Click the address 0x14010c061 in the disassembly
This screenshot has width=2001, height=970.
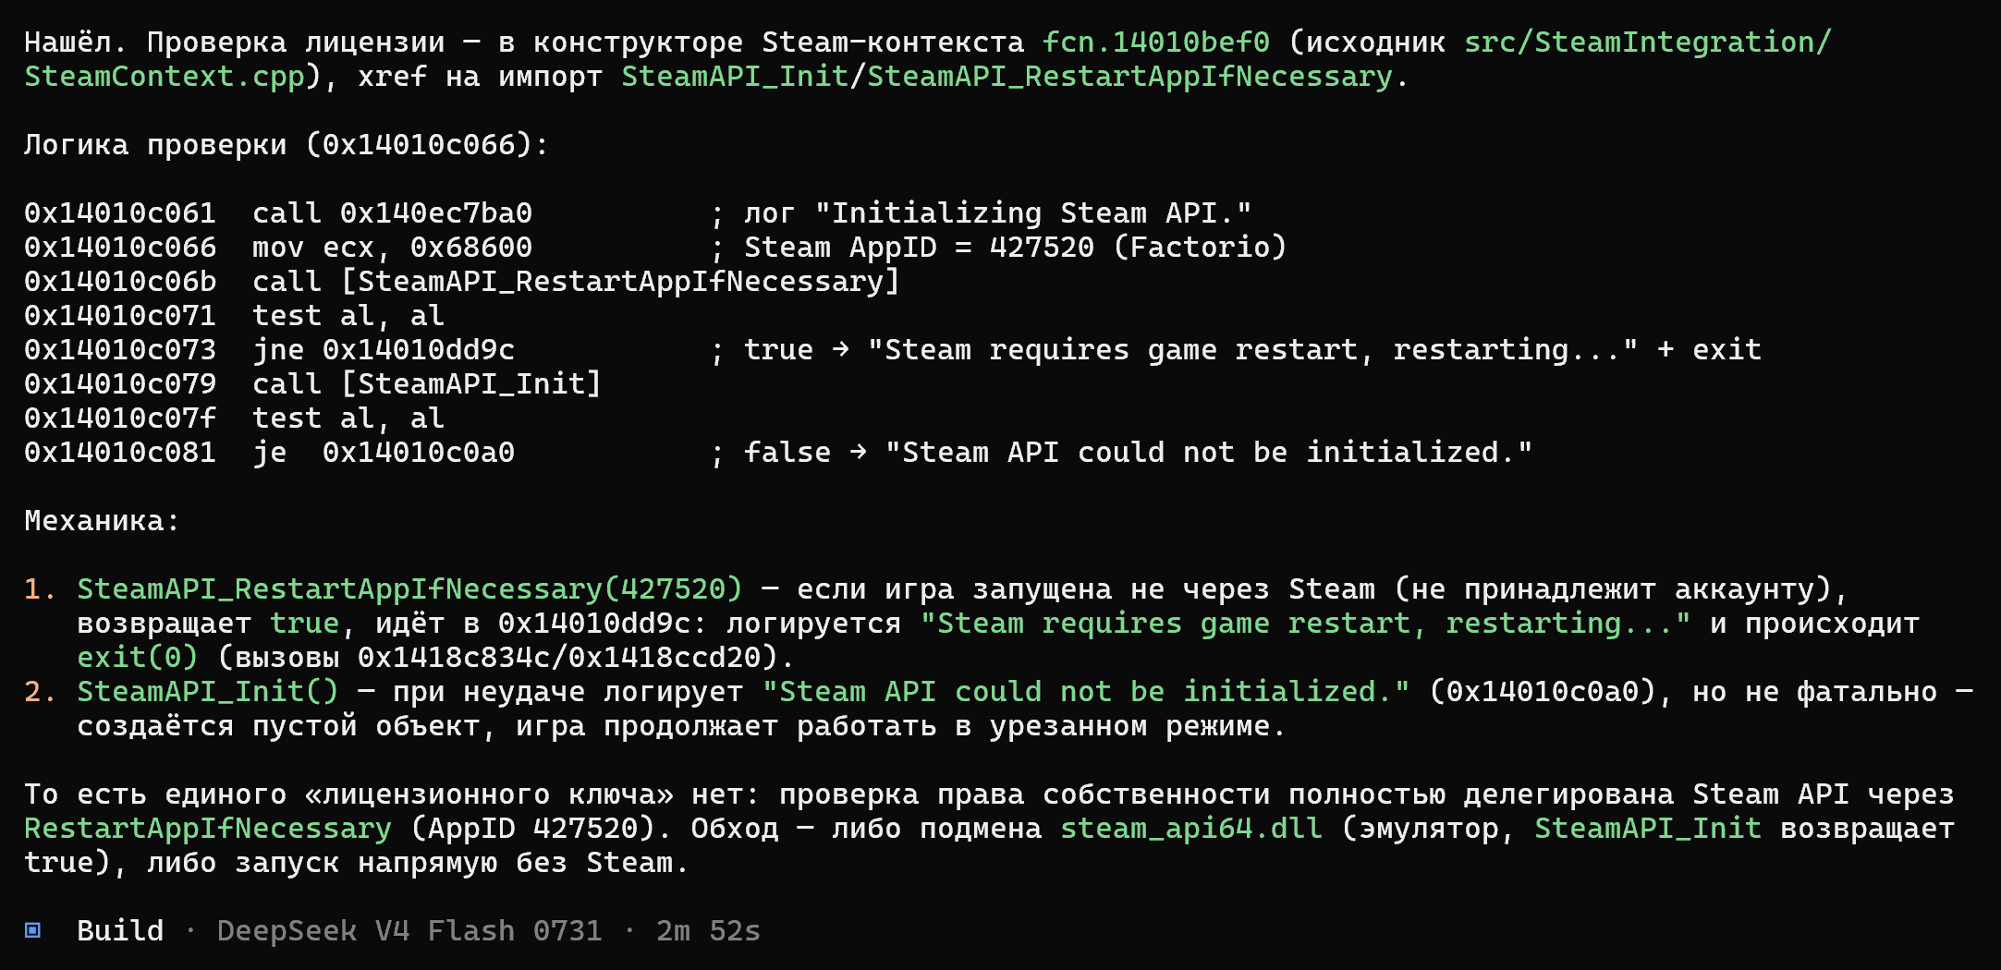[120, 212]
